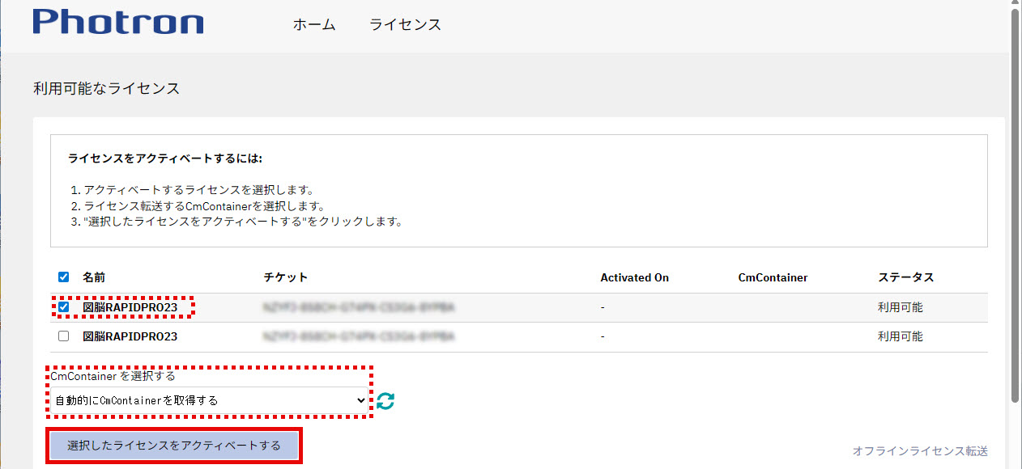The image size is (1022, 469).
Task: Click the ステータス column header
Action: coord(905,277)
